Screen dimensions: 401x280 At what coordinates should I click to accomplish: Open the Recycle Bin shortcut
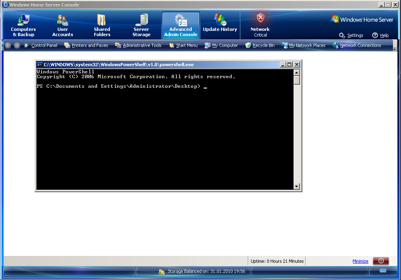coord(260,45)
